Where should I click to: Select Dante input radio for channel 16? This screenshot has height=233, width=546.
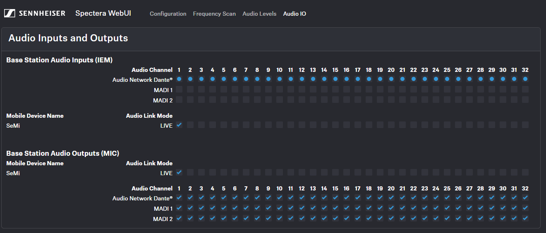coord(347,79)
